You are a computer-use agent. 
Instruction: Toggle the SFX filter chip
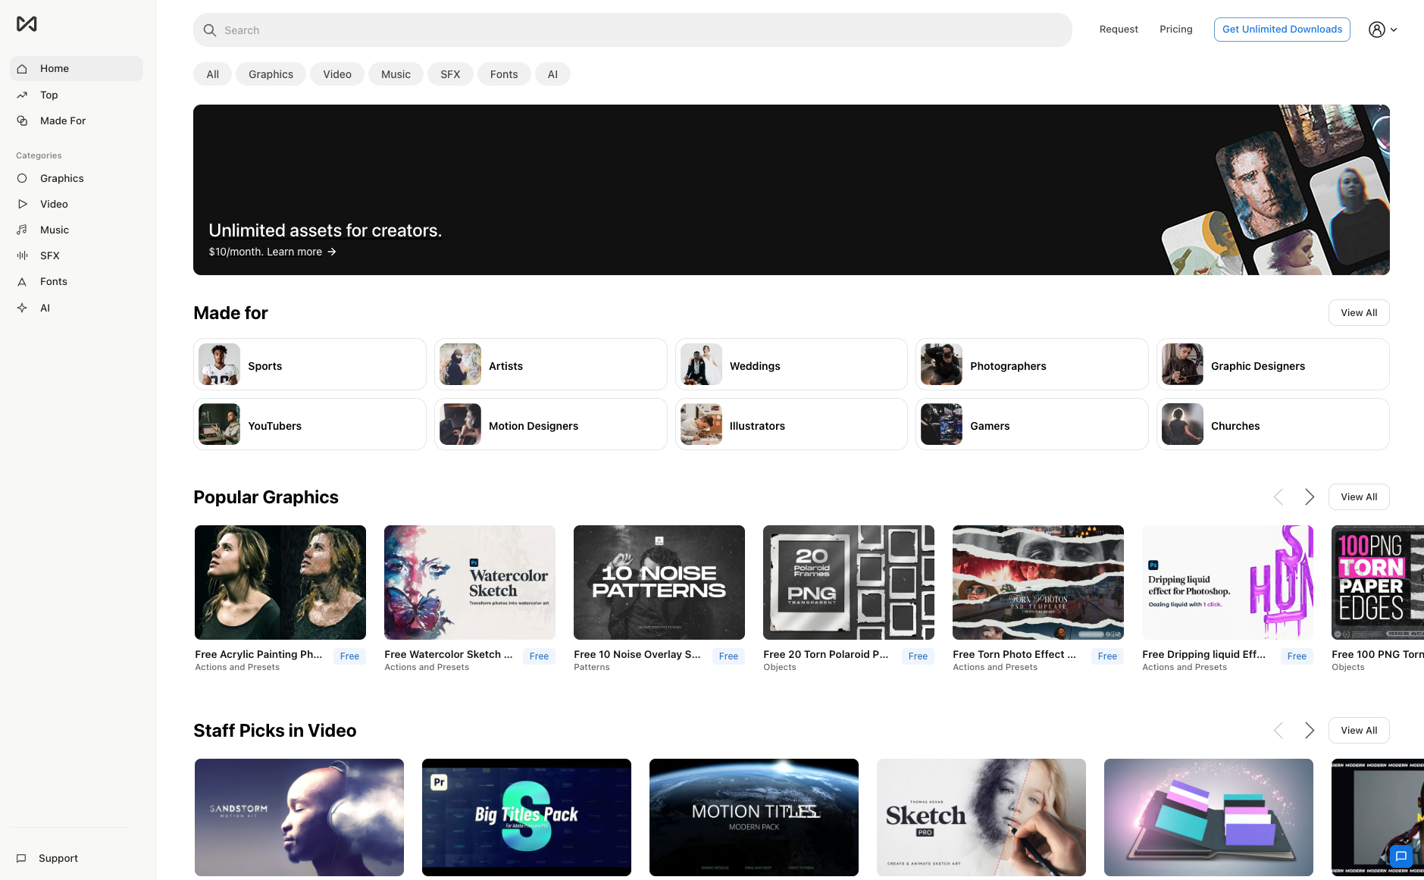(x=450, y=74)
